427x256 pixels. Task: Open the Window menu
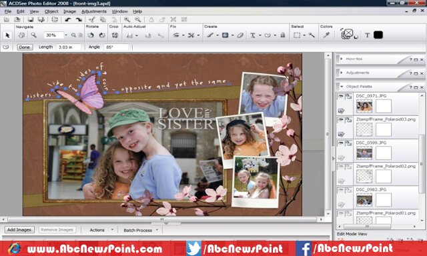coord(119,11)
